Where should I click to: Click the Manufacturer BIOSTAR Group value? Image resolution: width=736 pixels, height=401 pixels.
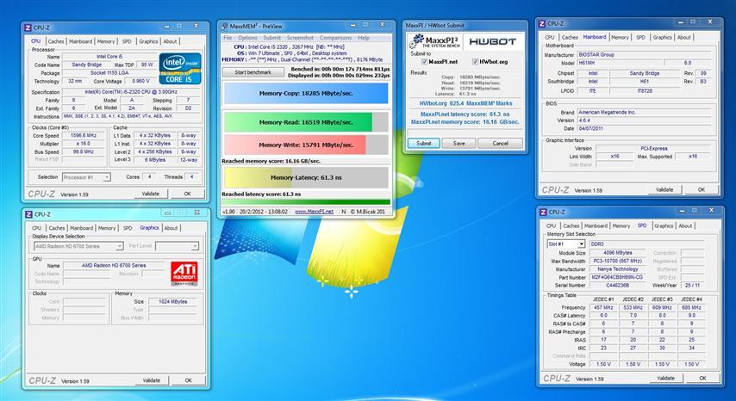pyautogui.click(x=646, y=55)
